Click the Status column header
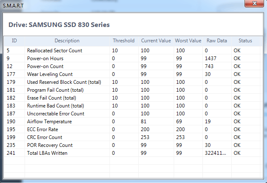Image resolution: width=267 pixels, height=183 pixels. [245, 41]
